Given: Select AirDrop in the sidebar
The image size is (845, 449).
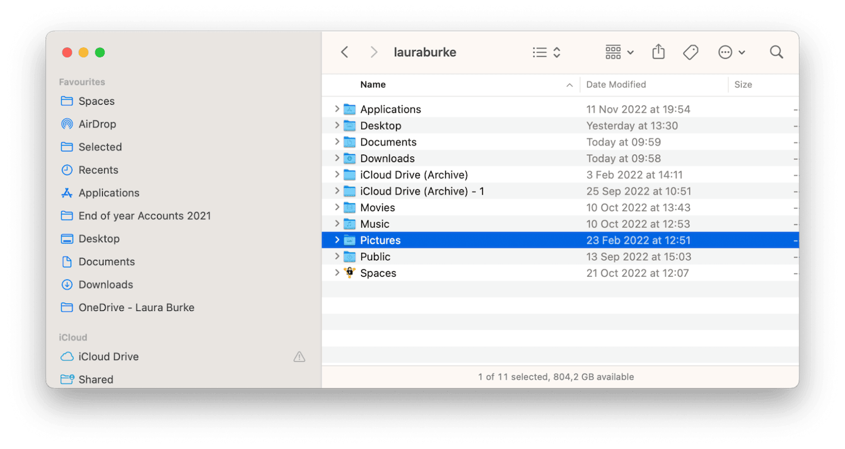Looking at the screenshot, I should tap(98, 124).
